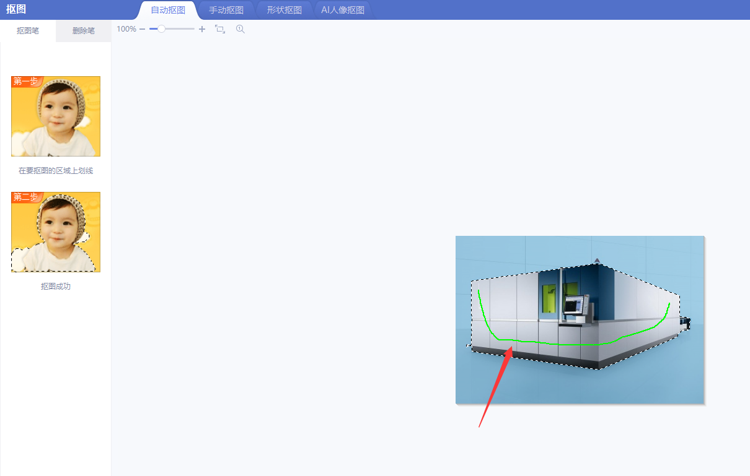Click the fit-to-window frame icon
Image resolution: width=750 pixels, height=476 pixels.
[220, 29]
